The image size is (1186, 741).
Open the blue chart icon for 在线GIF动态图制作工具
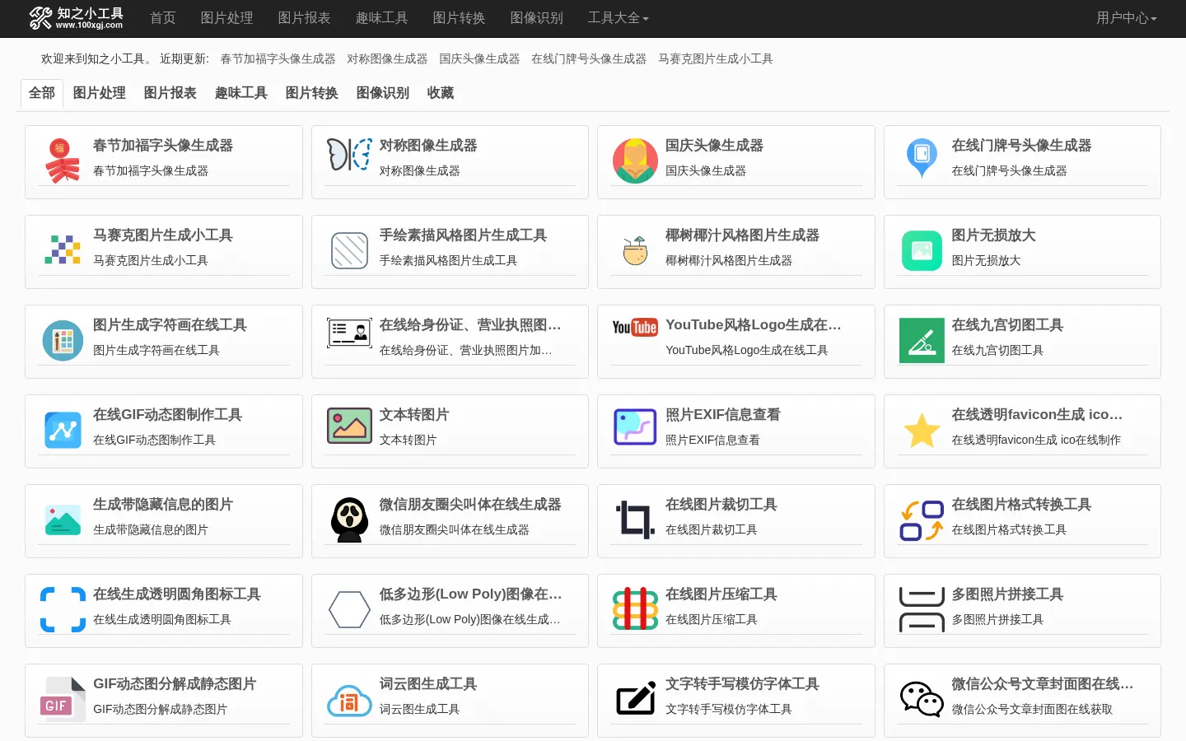63,430
